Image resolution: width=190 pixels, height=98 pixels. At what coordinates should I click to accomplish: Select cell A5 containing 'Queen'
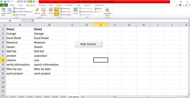(x=20, y=47)
